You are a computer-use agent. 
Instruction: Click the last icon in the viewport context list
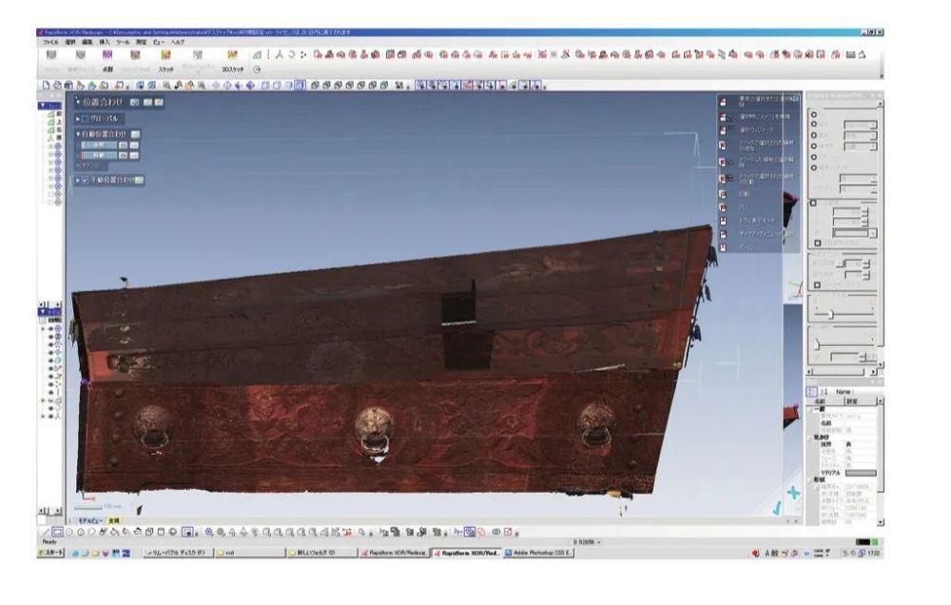pos(723,245)
